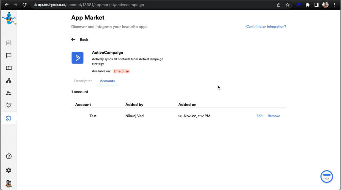Click the plug icon in sidebar
The width and height of the screenshot is (341, 190).
(9, 106)
